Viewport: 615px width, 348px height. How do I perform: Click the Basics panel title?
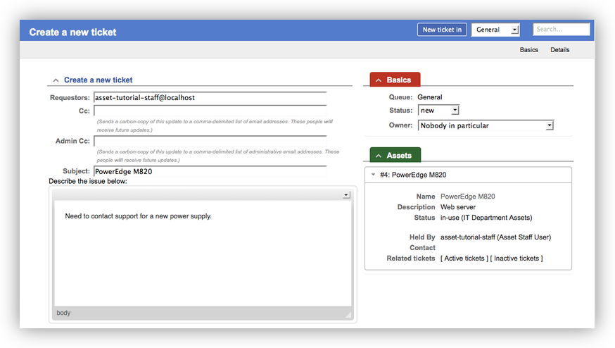(x=399, y=80)
